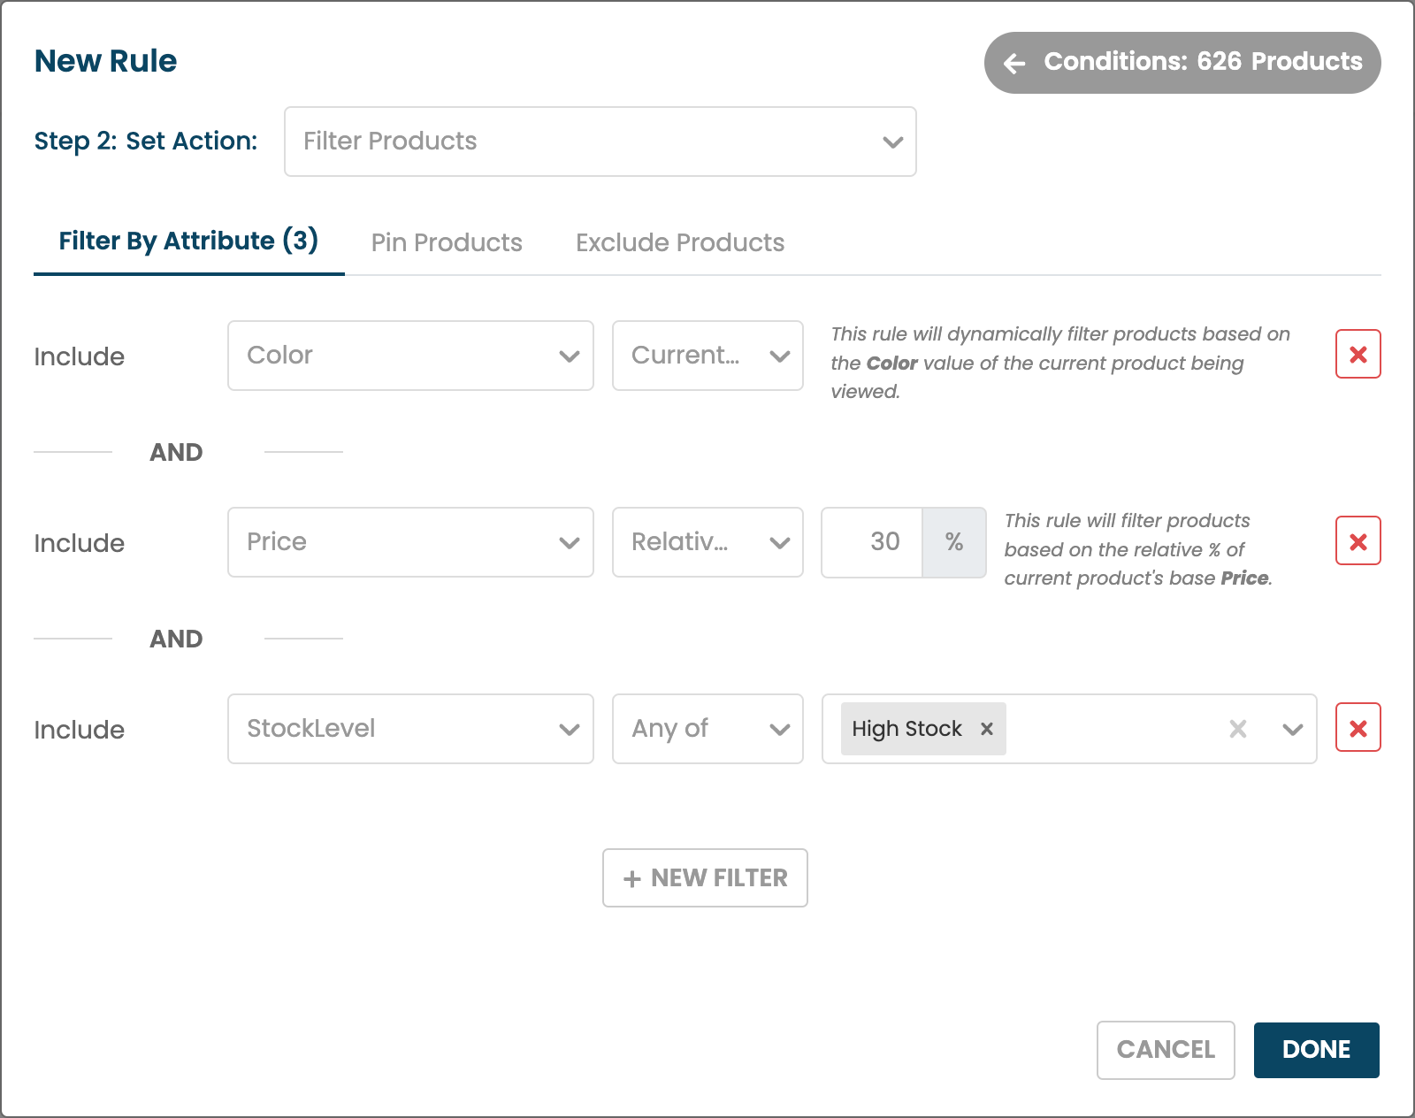Expand the Current operator dropdown
1415x1118 pixels.
(x=707, y=356)
